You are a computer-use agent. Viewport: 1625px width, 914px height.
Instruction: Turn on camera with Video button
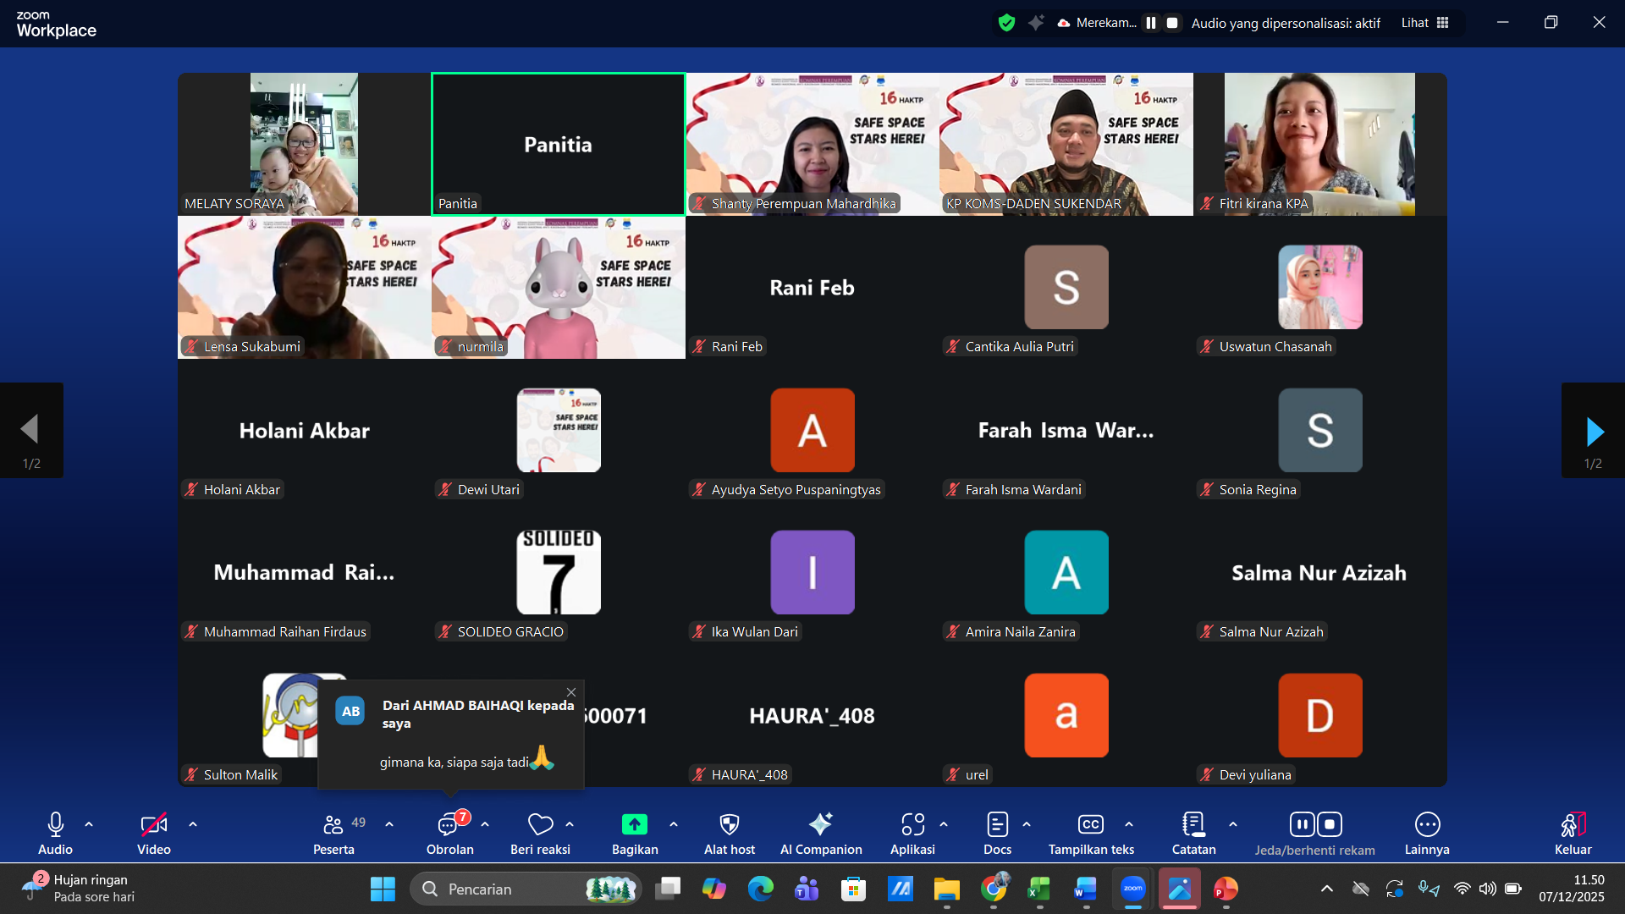click(x=153, y=824)
